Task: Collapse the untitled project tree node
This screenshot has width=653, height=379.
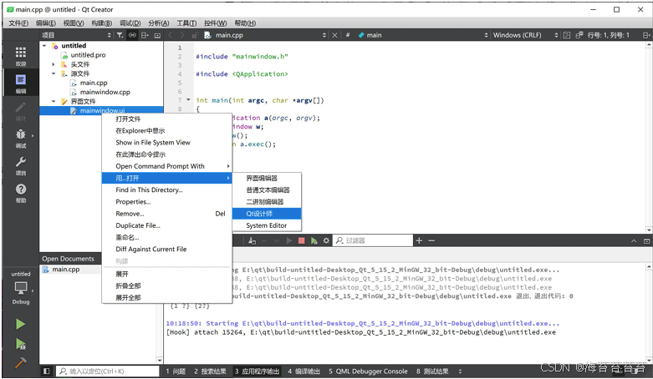Action: (x=44, y=46)
